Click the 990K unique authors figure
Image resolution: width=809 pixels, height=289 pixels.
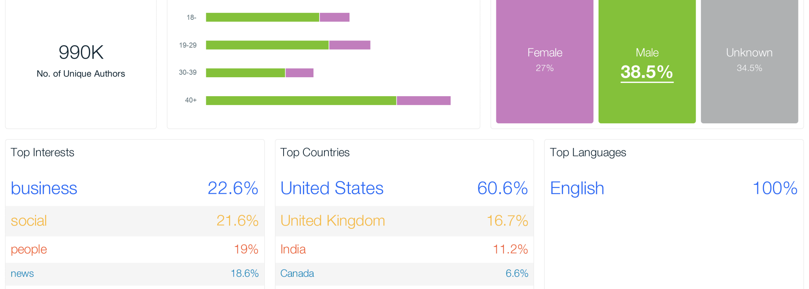[x=81, y=53]
